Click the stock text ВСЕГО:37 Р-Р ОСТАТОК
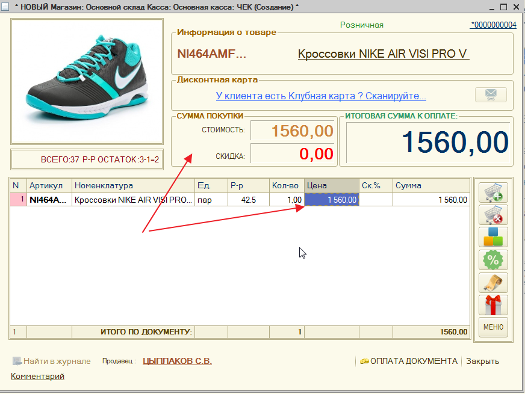The width and height of the screenshot is (525, 394). pos(100,160)
